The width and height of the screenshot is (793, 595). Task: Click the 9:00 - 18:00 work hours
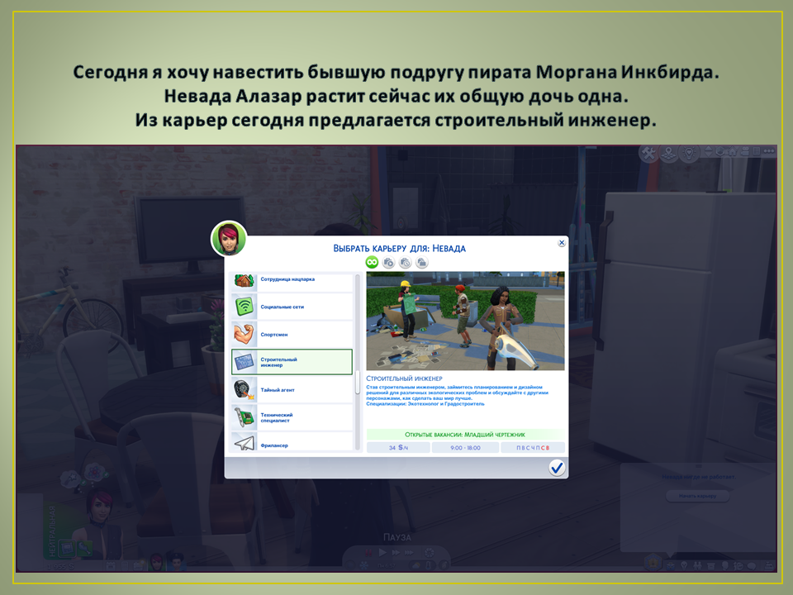[465, 447]
